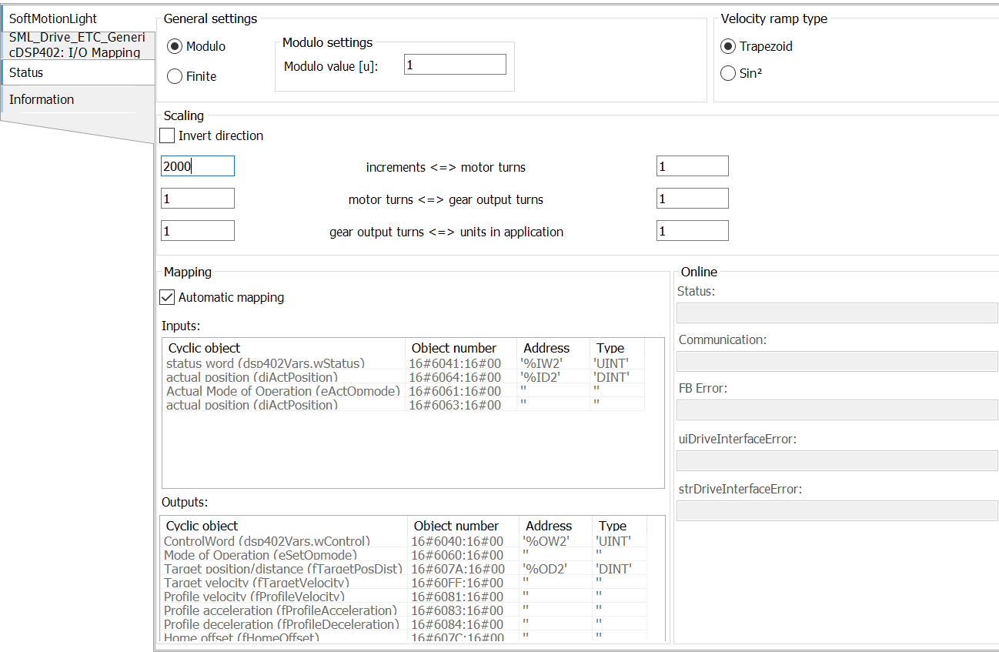Select the Finite radio button
999x652 pixels.
point(175,76)
